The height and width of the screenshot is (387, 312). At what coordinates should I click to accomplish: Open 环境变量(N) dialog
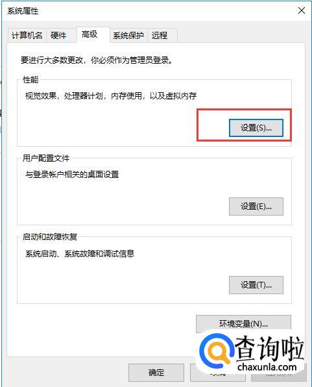click(243, 323)
